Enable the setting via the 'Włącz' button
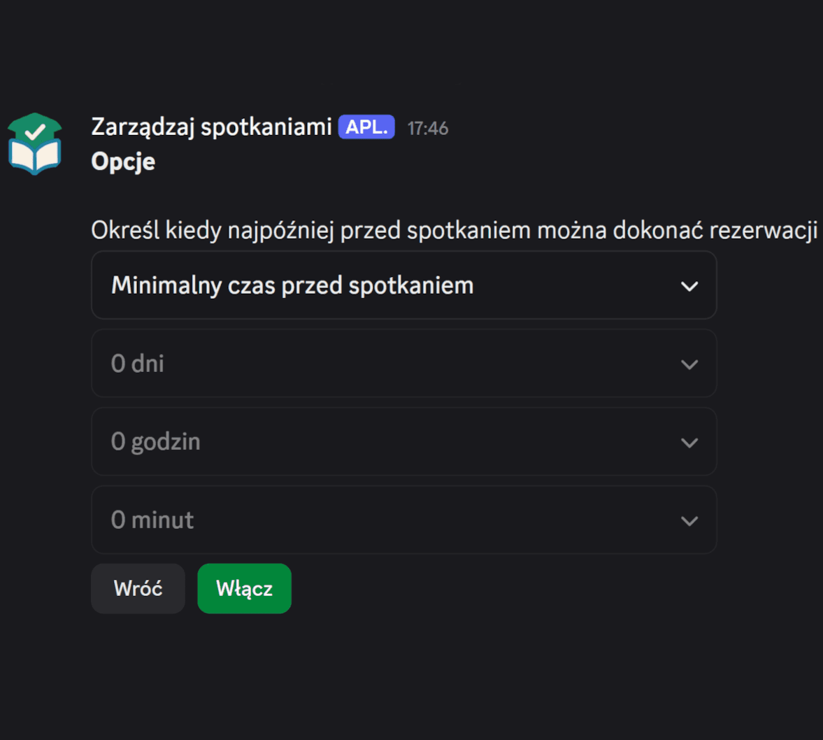Screen dimensions: 823x740 (244, 588)
